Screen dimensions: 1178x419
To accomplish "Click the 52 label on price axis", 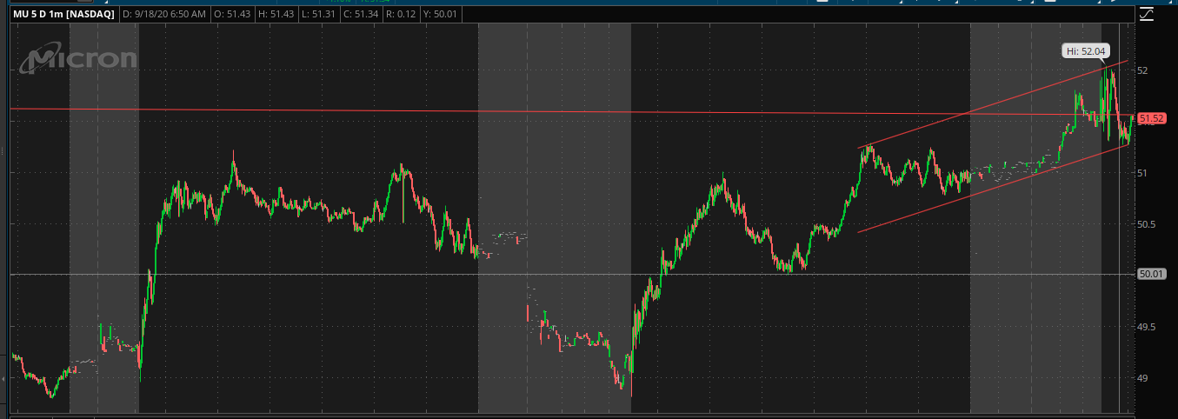I will point(1142,70).
